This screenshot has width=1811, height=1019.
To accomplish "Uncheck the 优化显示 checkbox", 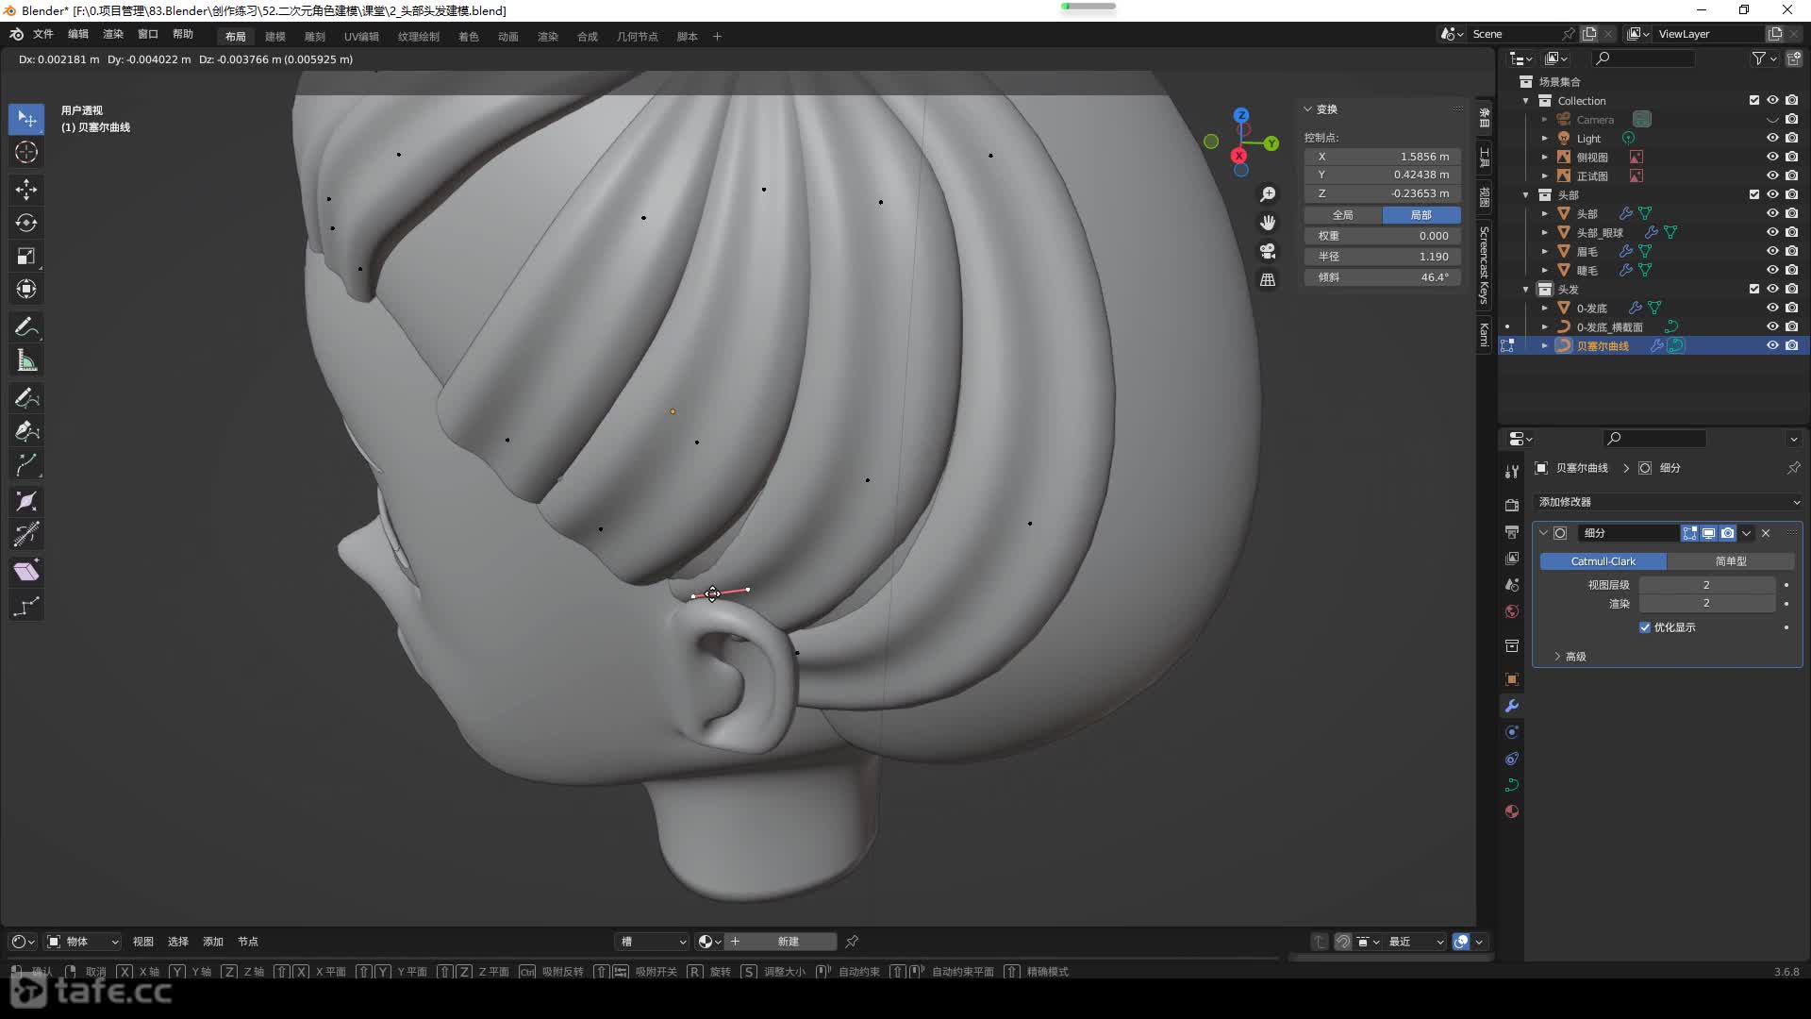I will [x=1645, y=627].
